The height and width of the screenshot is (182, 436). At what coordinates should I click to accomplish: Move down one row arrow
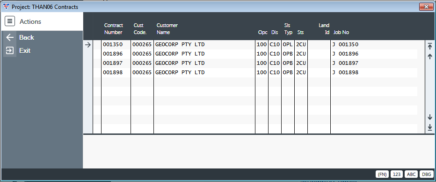point(430,117)
